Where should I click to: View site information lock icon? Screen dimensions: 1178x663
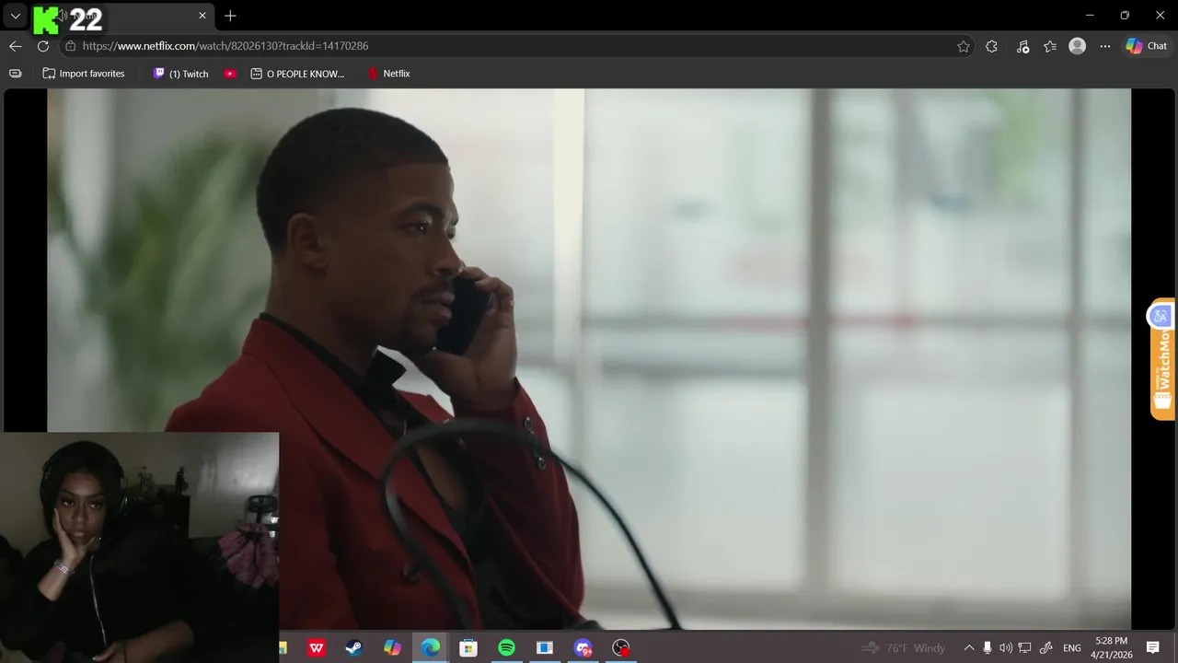pyautogui.click(x=70, y=46)
